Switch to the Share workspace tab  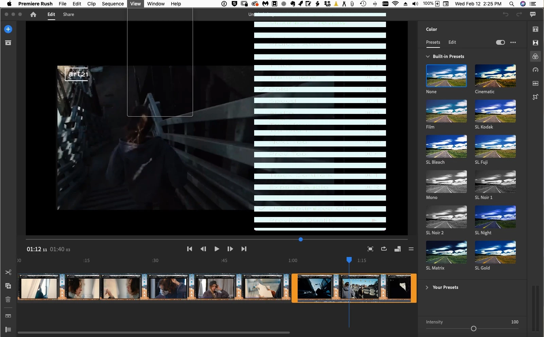click(69, 14)
